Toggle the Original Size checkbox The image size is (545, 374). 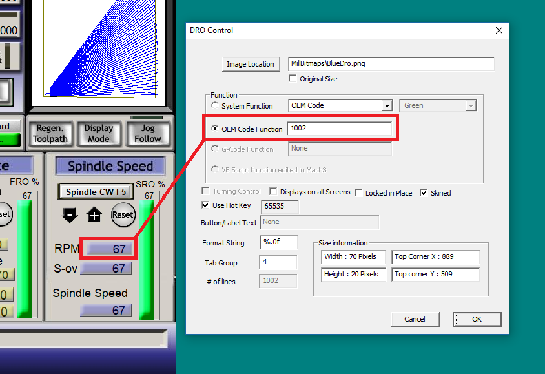tap(293, 79)
